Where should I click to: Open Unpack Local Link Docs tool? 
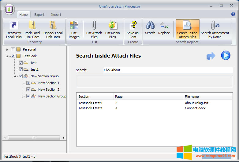click(53, 30)
